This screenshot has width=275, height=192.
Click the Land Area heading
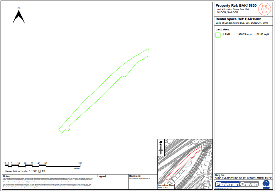pos(222,30)
